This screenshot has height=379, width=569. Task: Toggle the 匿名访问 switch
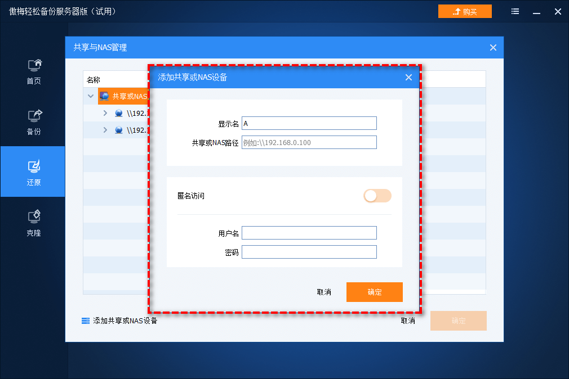[377, 196]
